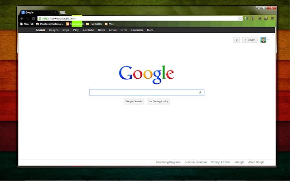Click the green extension icon beside the star
Image resolution: width=290 pixels, height=181 pixels.
[x=246, y=18]
